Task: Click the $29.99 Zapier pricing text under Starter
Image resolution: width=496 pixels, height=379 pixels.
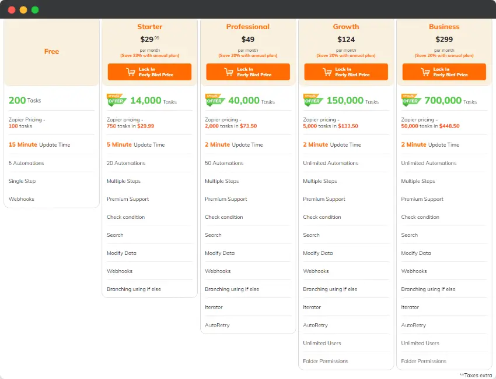Action: tap(145, 126)
